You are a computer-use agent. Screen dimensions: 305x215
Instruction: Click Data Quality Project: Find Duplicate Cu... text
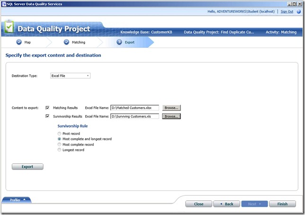(x=219, y=32)
